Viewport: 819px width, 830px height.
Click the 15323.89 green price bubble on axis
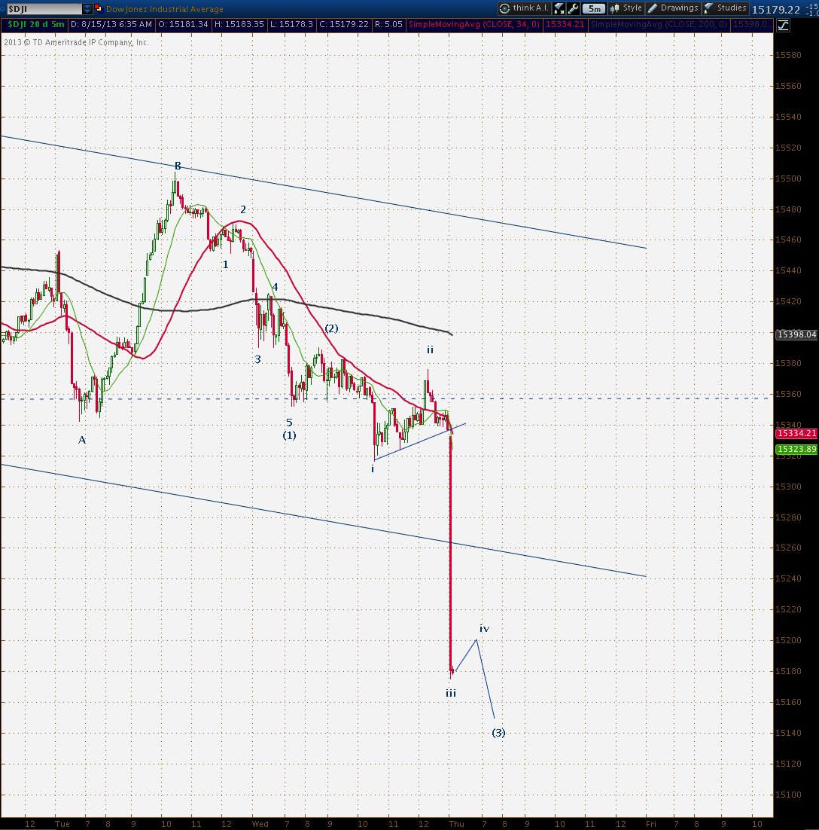[x=796, y=449]
